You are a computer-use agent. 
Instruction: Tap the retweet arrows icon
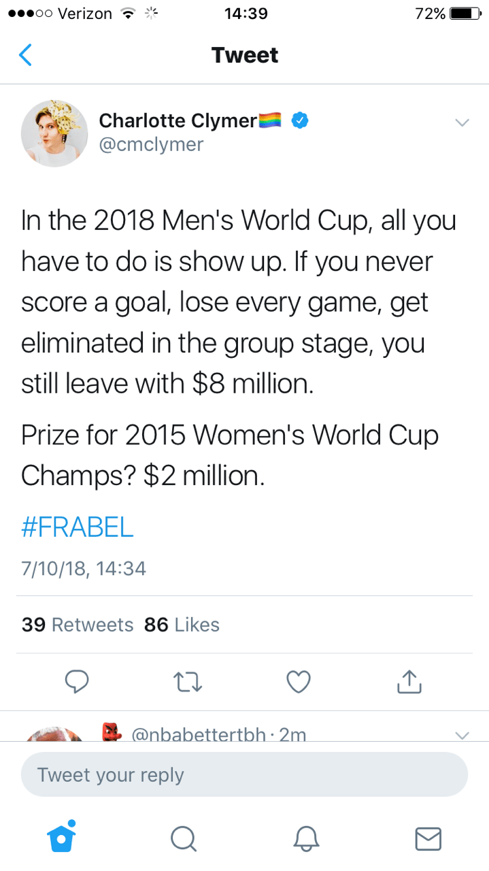tap(187, 682)
